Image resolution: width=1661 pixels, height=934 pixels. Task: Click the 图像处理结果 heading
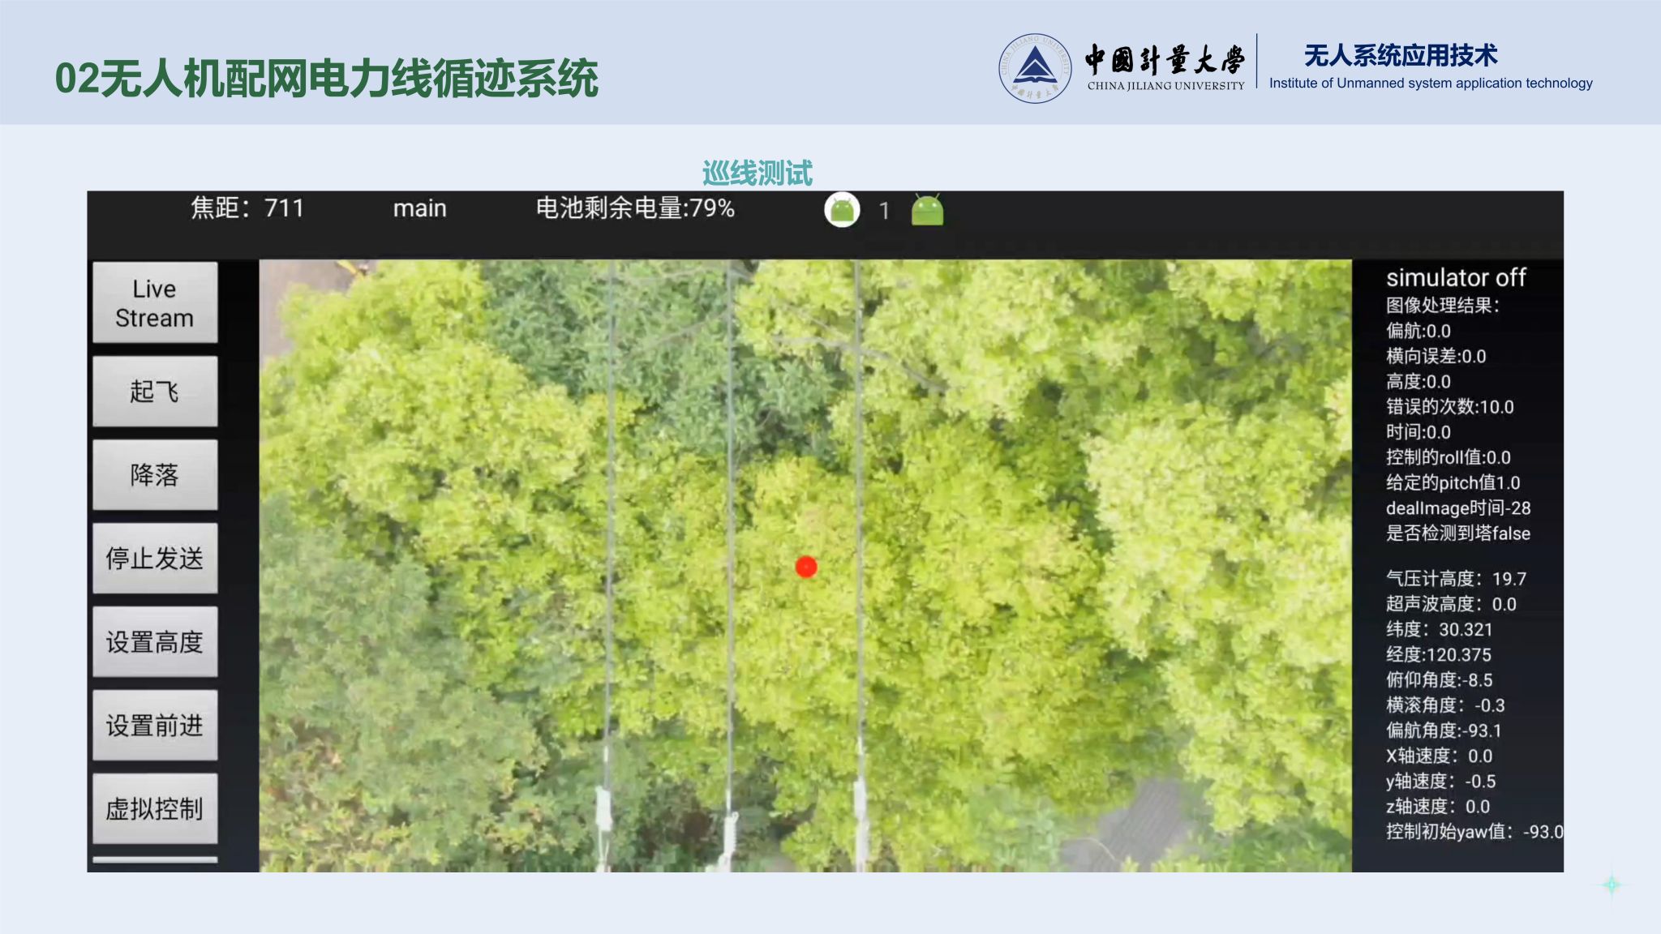click(1443, 306)
